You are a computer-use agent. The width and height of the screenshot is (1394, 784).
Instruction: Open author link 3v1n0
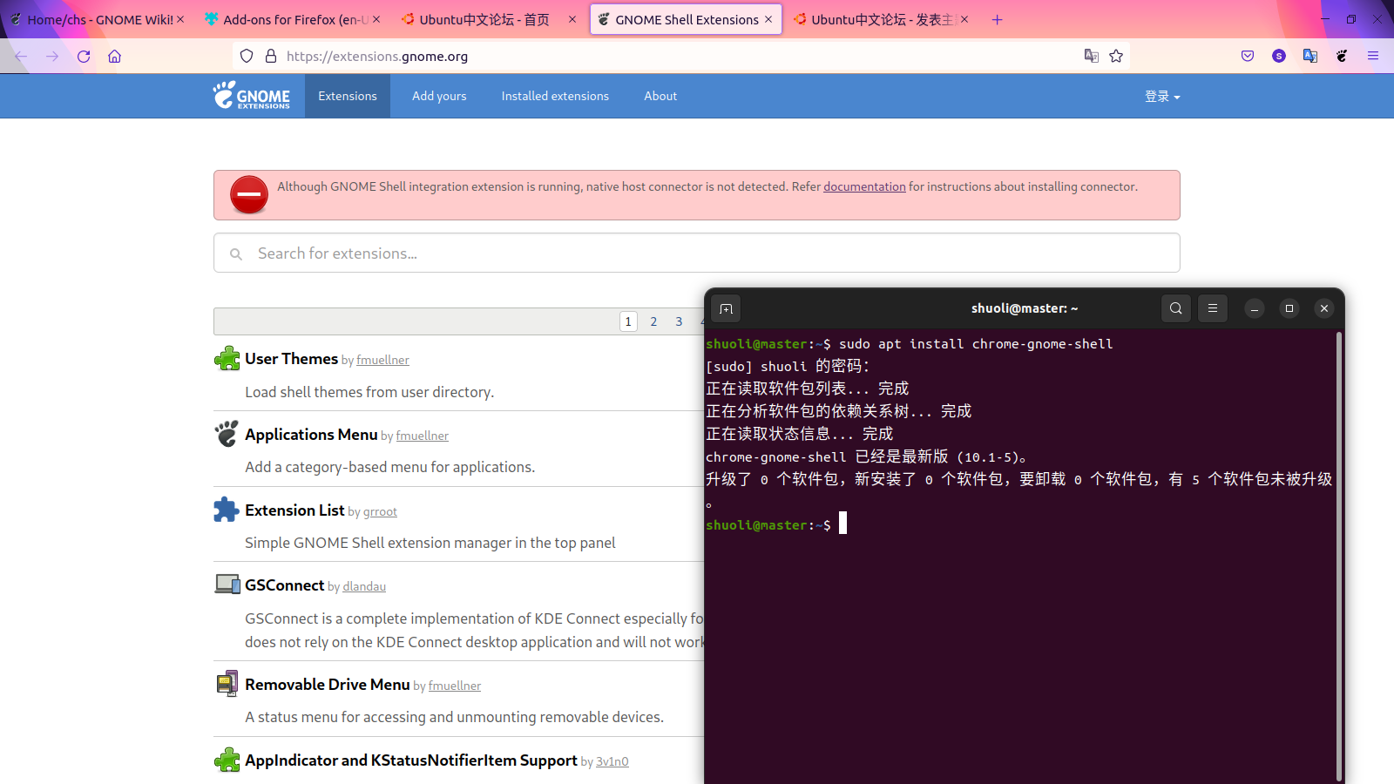612,762
